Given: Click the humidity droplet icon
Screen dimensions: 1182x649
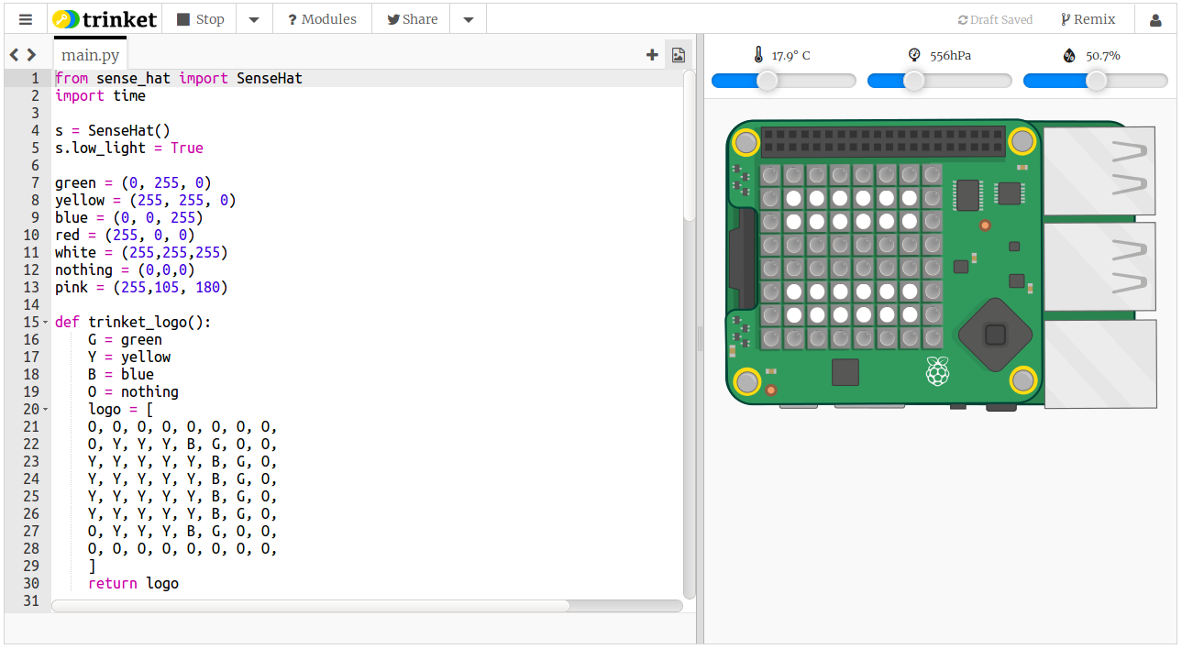Looking at the screenshot, I should pos(1069,55).
